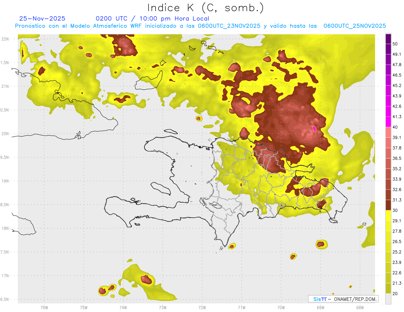Click the 72W longitude label

pyautogui.click(x=202, y=308)
